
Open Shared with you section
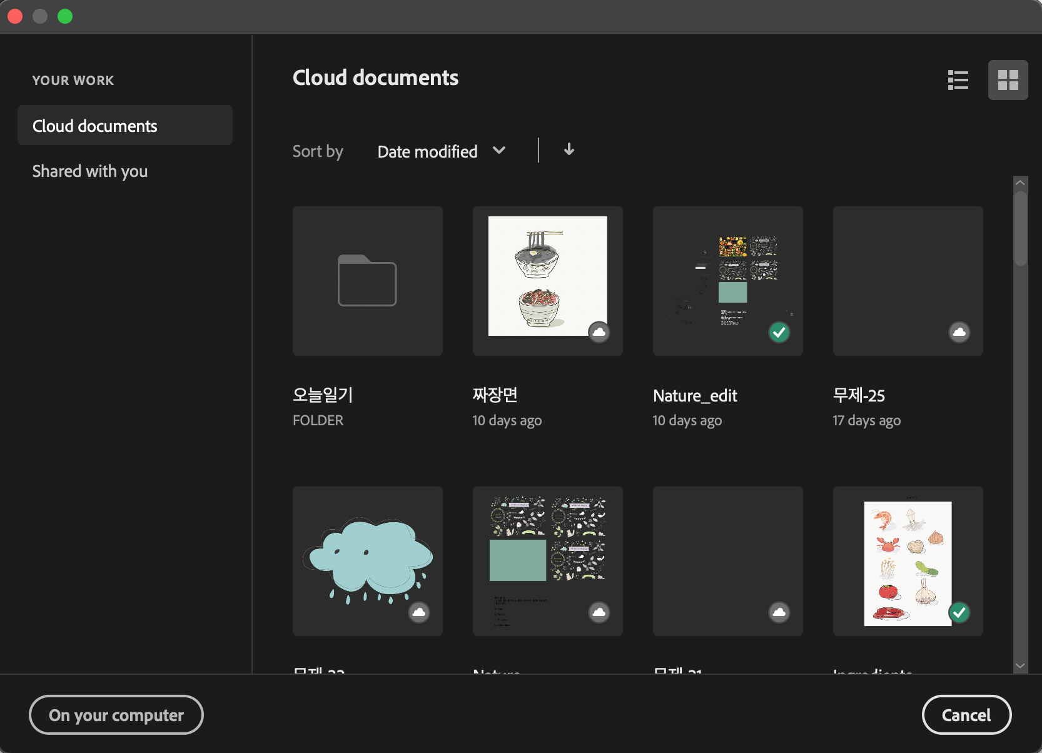click(90, 171)
